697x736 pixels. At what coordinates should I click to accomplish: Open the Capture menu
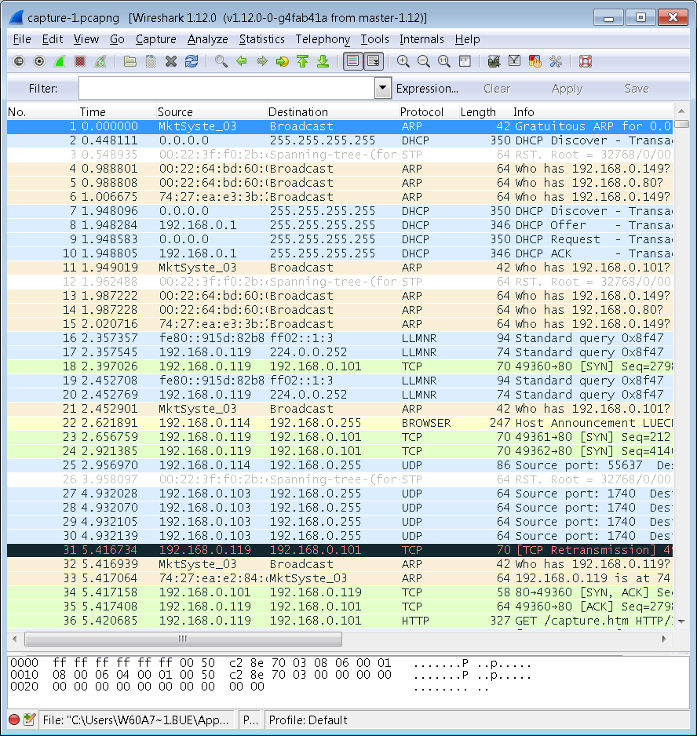click(156, 39)
